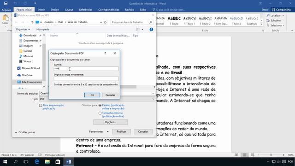Expand the address path dropdown arrow
Image resolution: width=295 pixels, height=166 pixels.
[x=101, y=22]
